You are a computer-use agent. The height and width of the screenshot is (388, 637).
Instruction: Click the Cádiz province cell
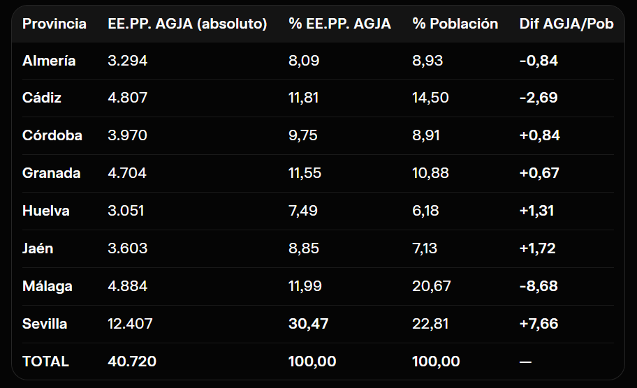[x=41, y=98]
